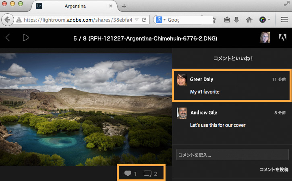This screenshot has height=181, width=292.
Task: Select the Argentina browser tab
Action: coord(75,6)
